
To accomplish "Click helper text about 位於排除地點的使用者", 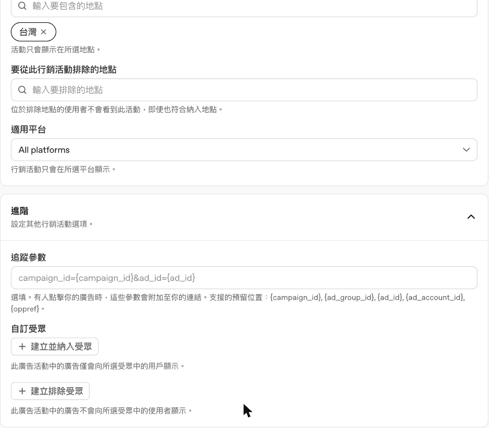I will click(x=117, y=109).
